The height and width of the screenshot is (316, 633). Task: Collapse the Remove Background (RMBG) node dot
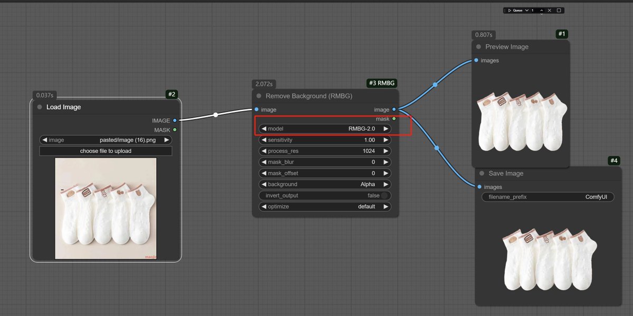259,96
